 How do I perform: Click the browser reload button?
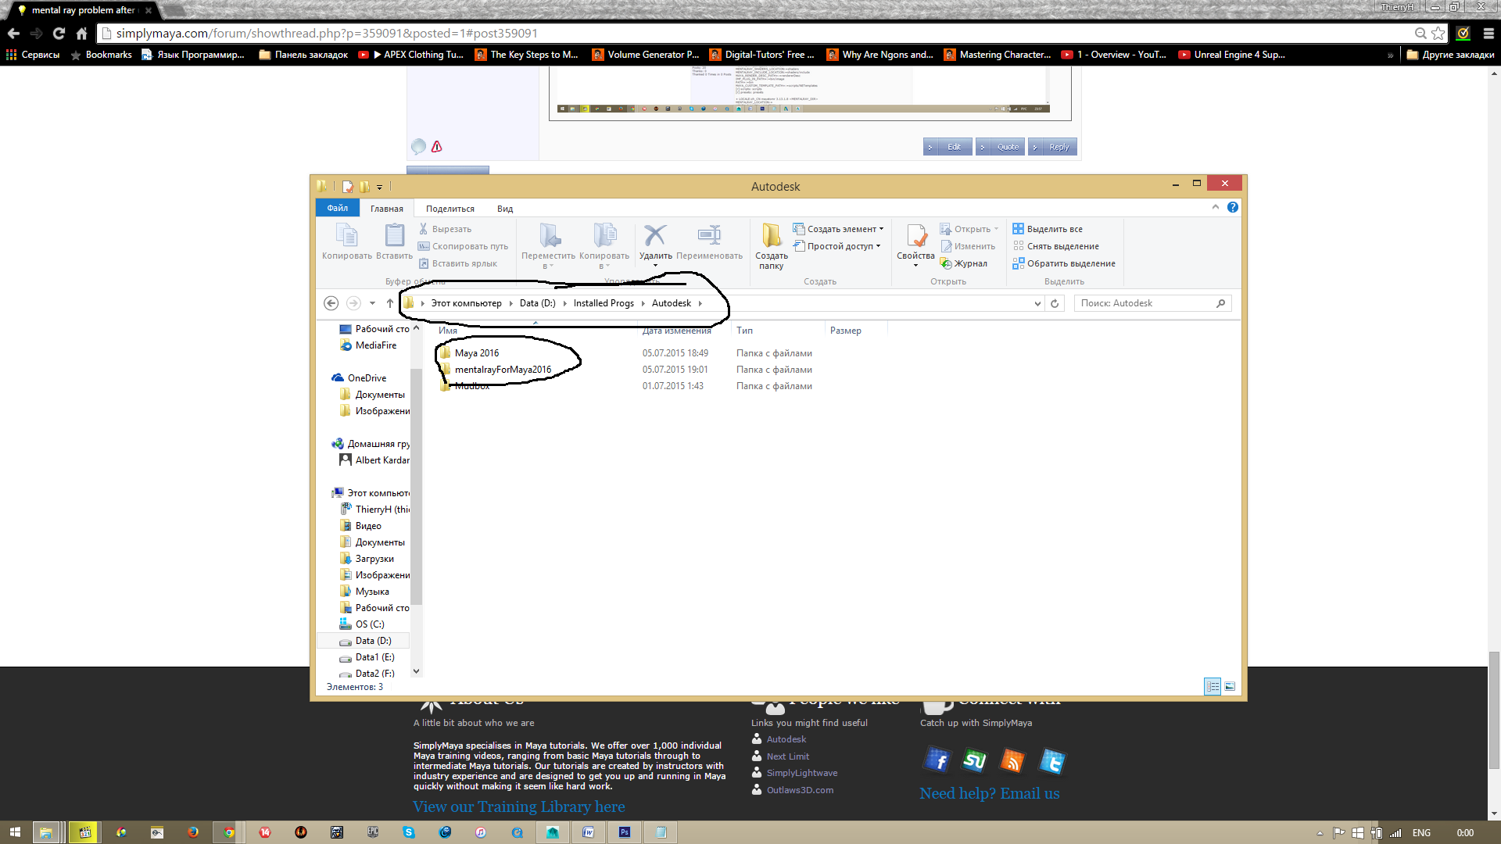59,33
